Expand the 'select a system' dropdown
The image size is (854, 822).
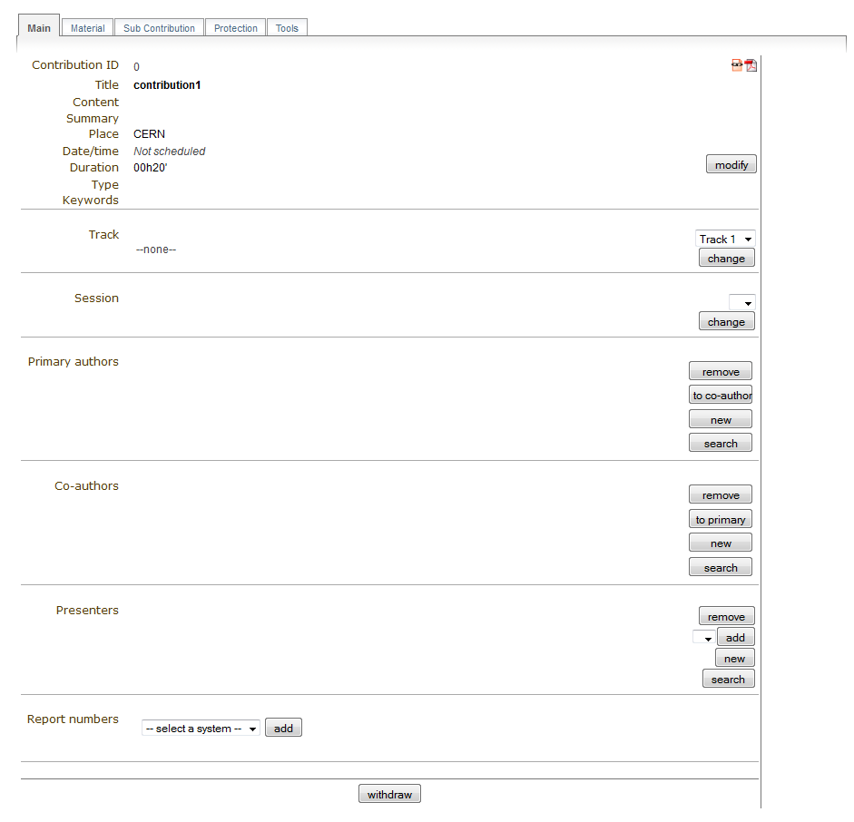pos(201,729)
